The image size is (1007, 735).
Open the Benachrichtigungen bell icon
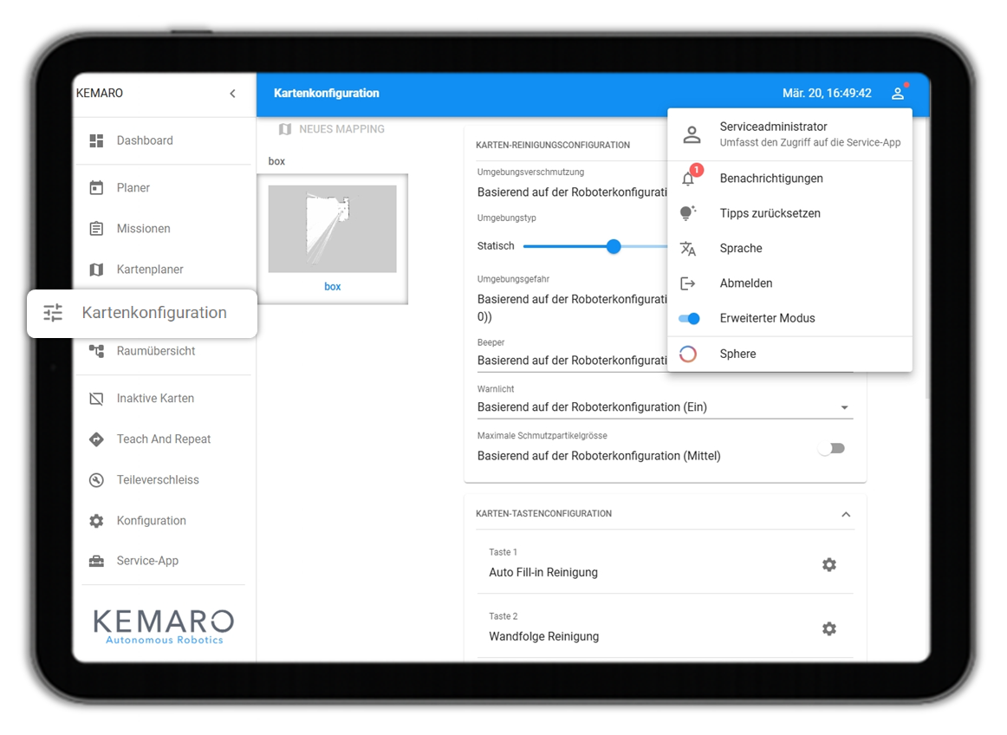(689, 178)
